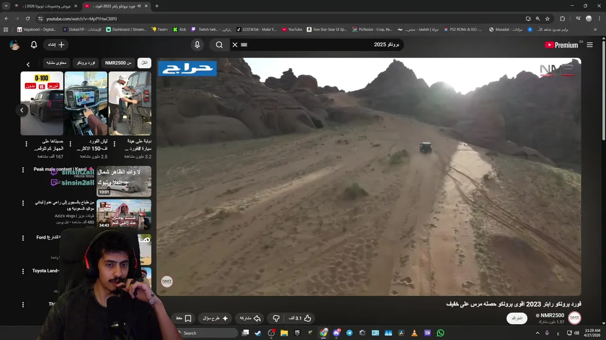The height and width of the screenshot is (340, 606).
Task: Open VLC from the taskbar
Action: coord(414,333)
